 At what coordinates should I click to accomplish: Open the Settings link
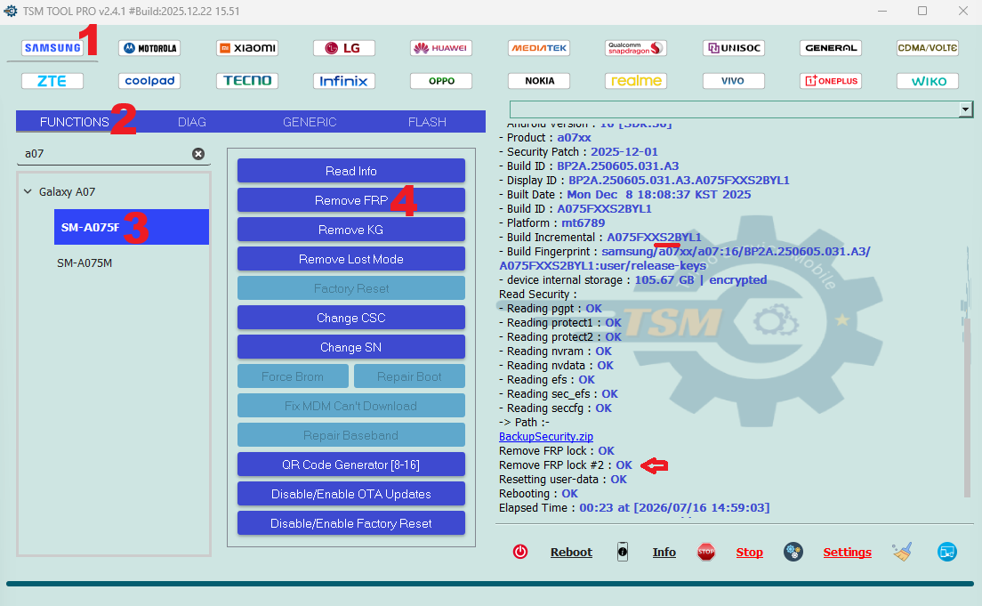[x=847, y=552]
